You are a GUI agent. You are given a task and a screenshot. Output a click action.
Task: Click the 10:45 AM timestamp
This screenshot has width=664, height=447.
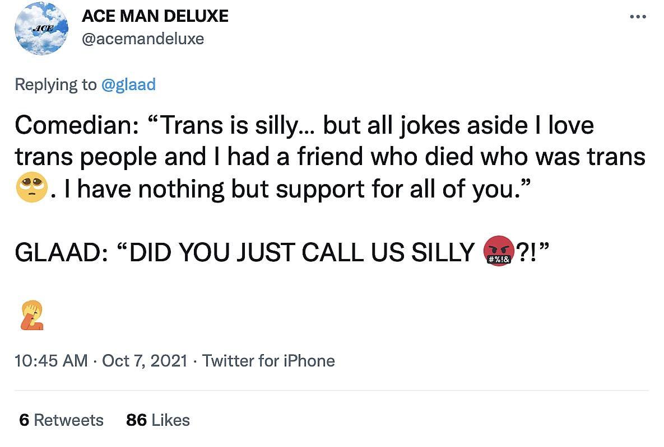pos(52,361)
